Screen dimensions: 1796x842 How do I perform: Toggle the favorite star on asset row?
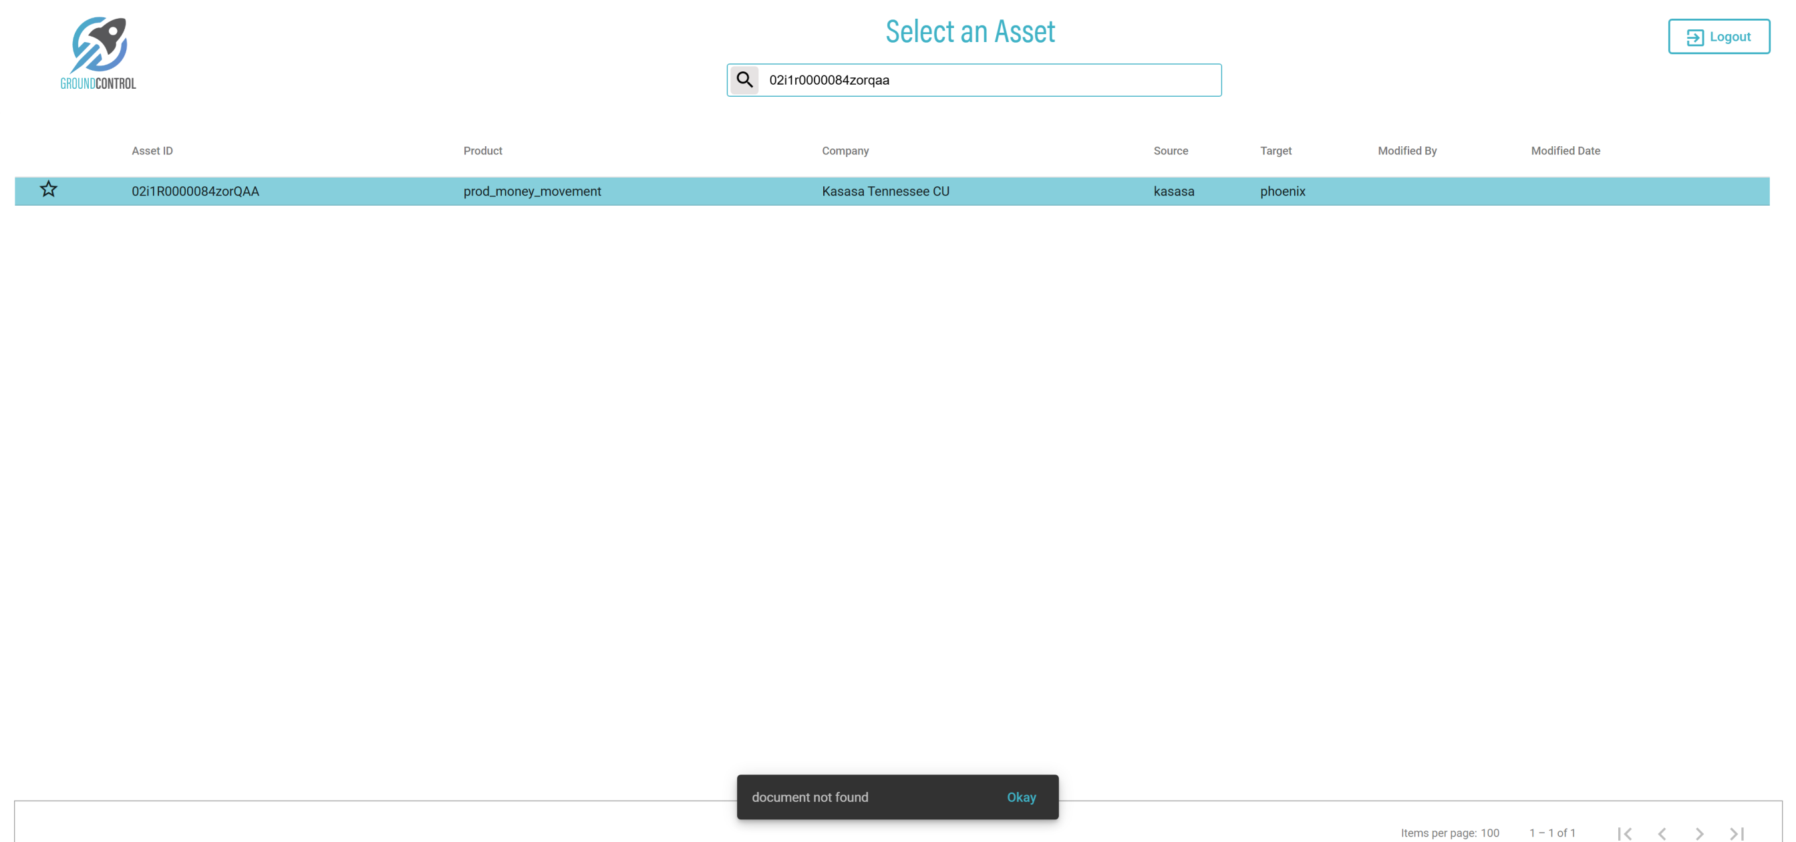pos(48,190)
